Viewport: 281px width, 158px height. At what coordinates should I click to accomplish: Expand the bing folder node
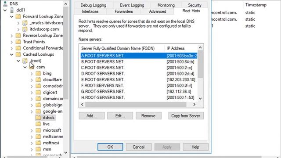coord(32,74)
